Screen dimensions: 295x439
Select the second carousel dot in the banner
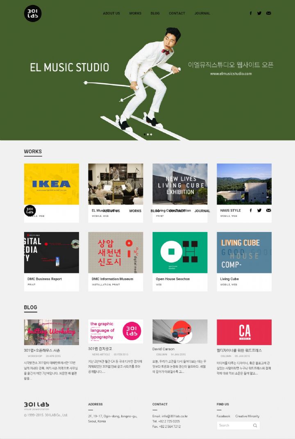tap(148, 134)
